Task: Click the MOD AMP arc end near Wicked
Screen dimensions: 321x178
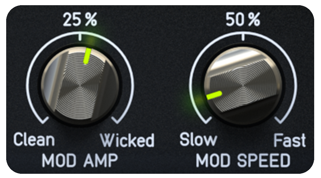Action: tap(117, 120)
